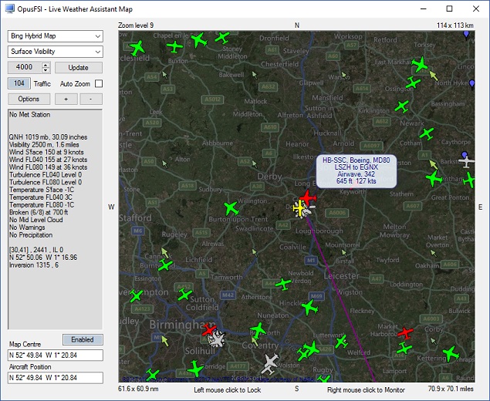Decrease the 4000 value with down arrow
Screen dimensions: 490x401
(46, 70)
